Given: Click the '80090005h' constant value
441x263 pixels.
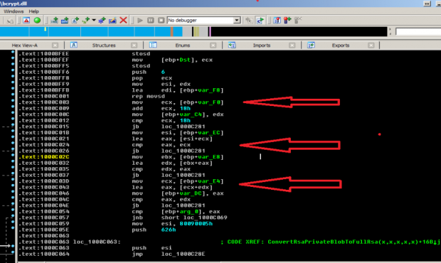Looking at the screenshot, I should pyautogui.click(x=196, y=224).
